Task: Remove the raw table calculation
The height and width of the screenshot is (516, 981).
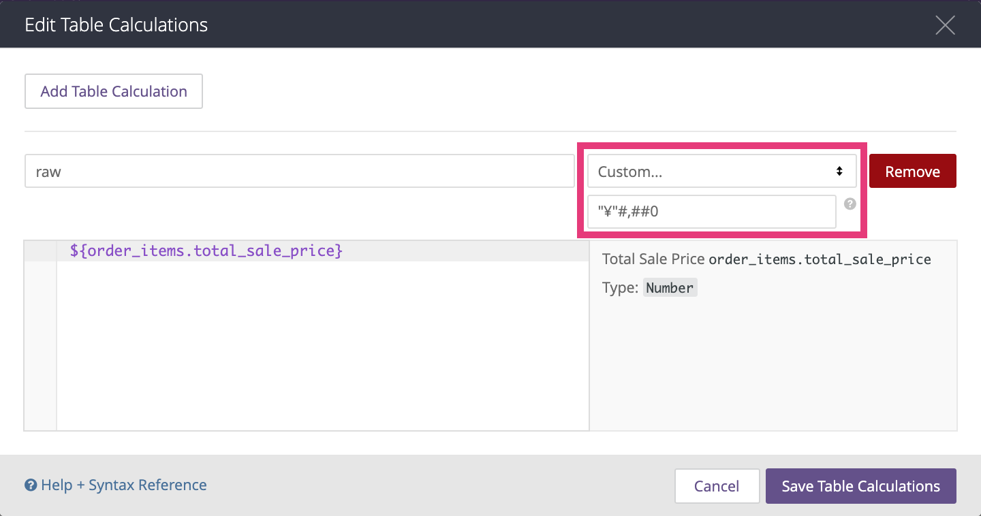Action: pos(912,171)
